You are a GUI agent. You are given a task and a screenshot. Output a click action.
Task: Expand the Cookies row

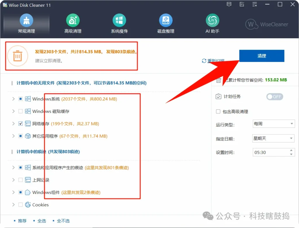tap(13, 205)
